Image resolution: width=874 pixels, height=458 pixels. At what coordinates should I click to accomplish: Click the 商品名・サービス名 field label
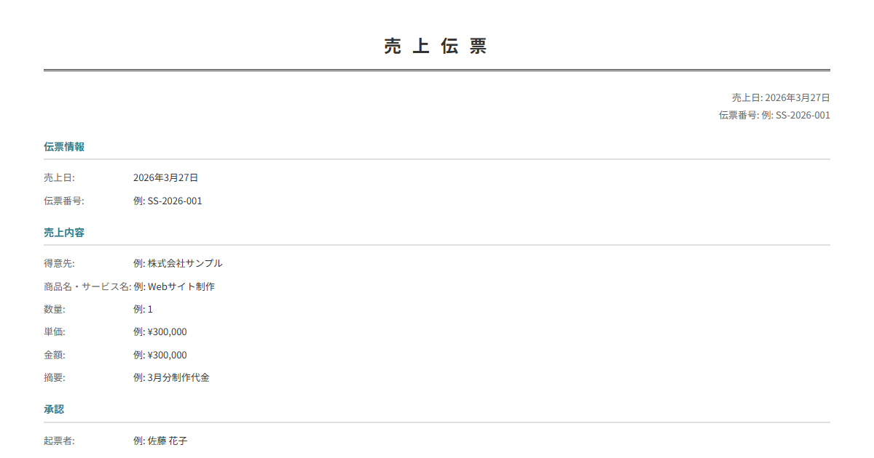[87, 286]
